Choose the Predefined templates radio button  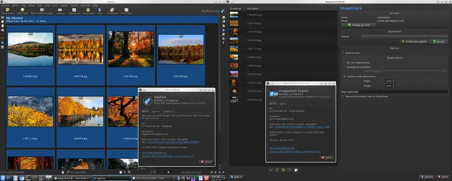click(x=344, y=67)
